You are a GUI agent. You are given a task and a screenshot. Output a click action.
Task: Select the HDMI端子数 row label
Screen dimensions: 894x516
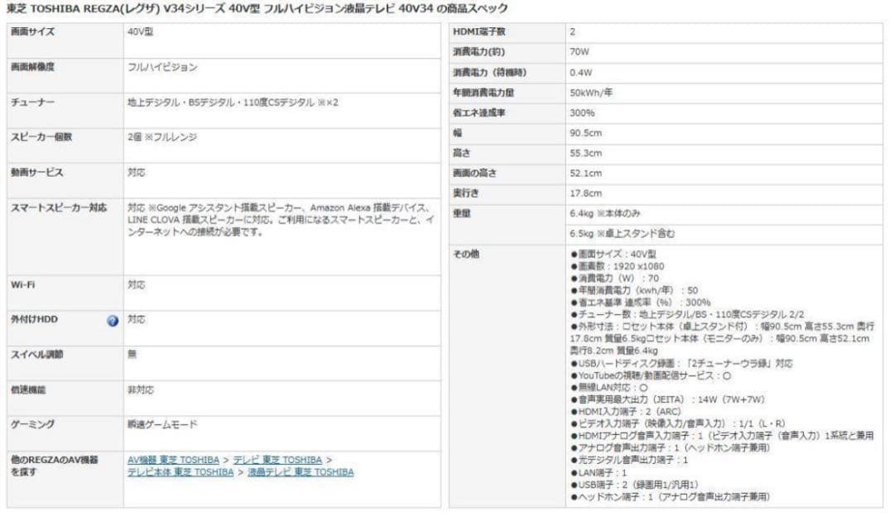click(x=478, y=32)
